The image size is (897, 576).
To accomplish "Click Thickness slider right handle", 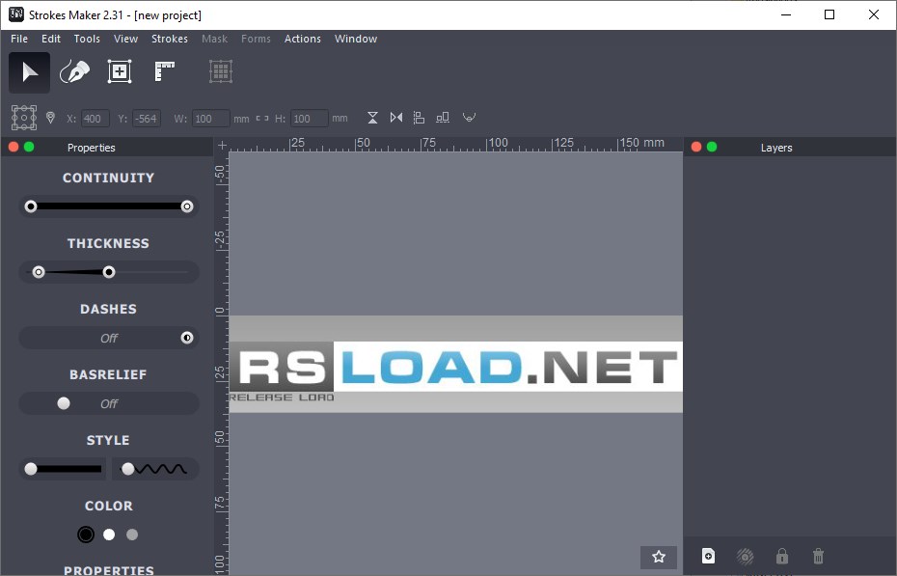I will coord(109,272).
